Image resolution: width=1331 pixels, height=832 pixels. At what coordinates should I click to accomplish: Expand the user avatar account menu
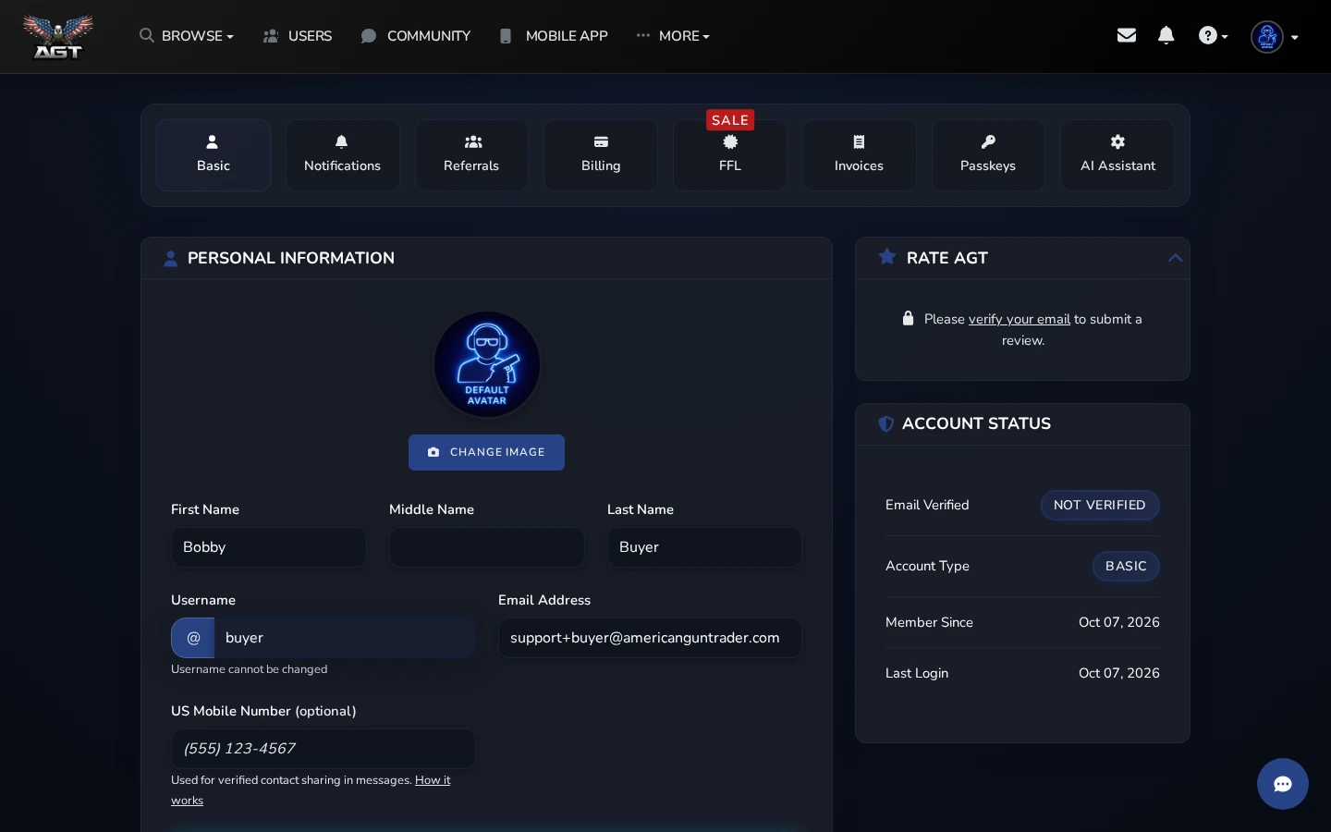(x=1275, y=37)
